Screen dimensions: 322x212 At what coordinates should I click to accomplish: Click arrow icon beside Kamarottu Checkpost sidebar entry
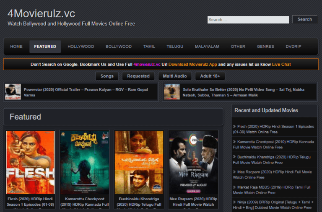234,141
